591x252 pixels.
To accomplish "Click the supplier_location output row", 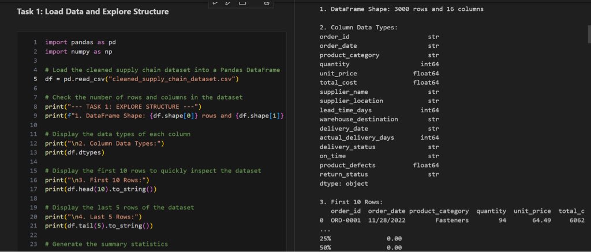I will (379, 101).
